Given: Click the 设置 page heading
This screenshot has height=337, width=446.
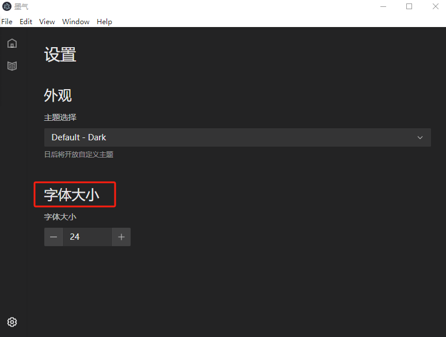Looking at the screenshot, I should (60, 54).
